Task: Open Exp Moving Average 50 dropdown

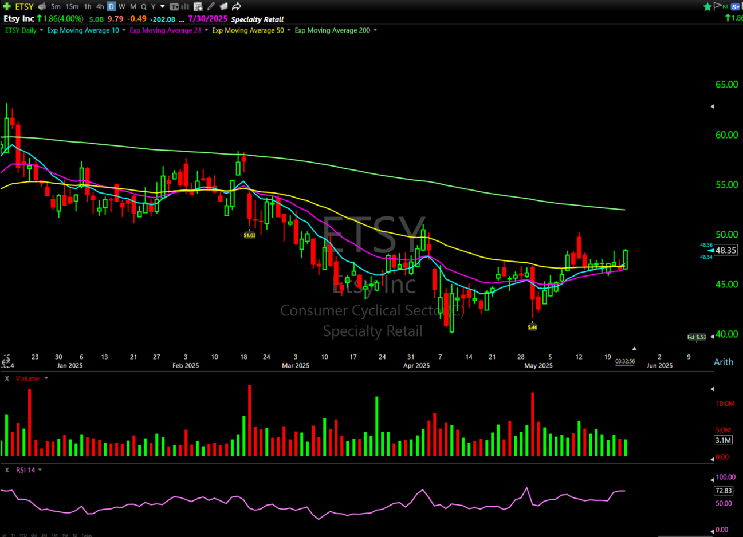Action: pos(289,30)
